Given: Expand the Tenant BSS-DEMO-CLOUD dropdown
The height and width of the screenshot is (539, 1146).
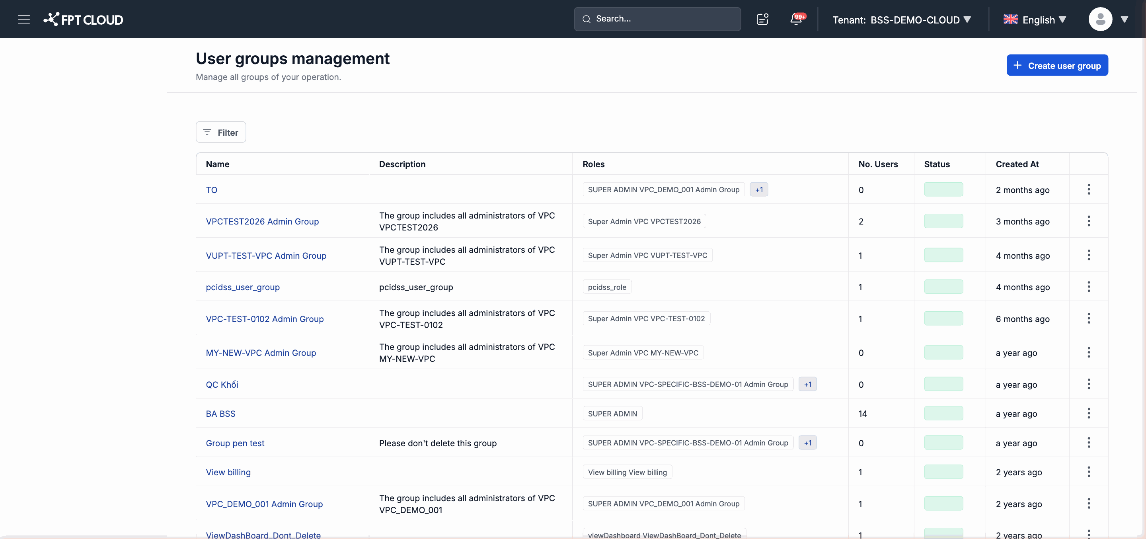Looking at the screenshot, I should pos(901,20).
